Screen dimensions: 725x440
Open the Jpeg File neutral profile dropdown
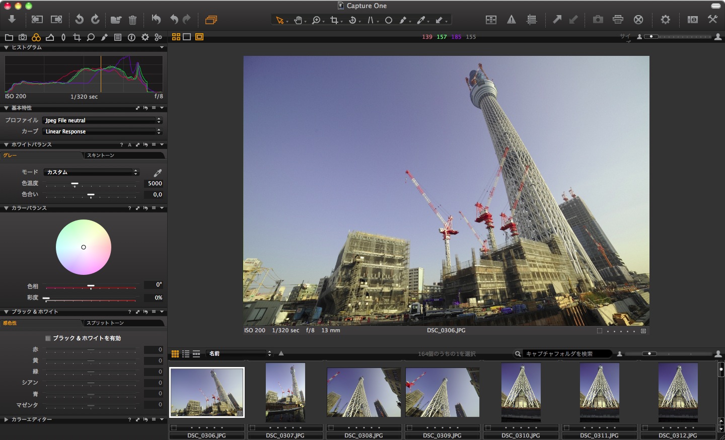[102, 120]
